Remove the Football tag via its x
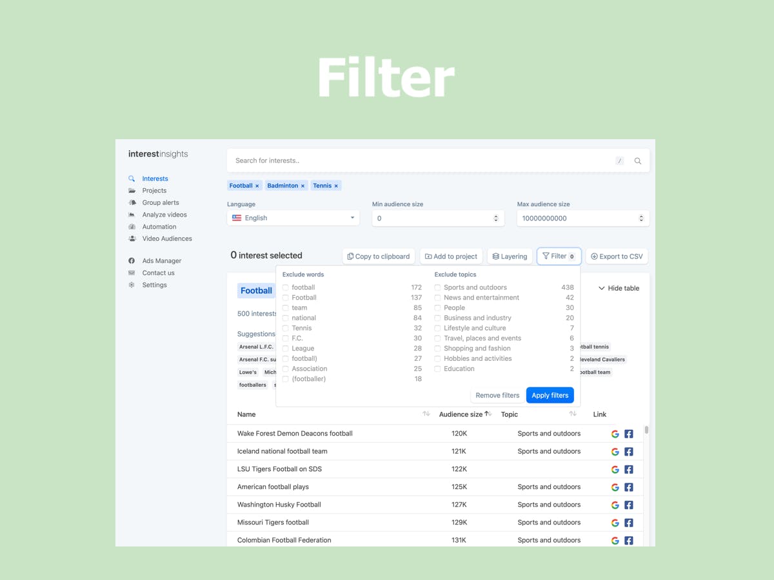 point(257,186)
